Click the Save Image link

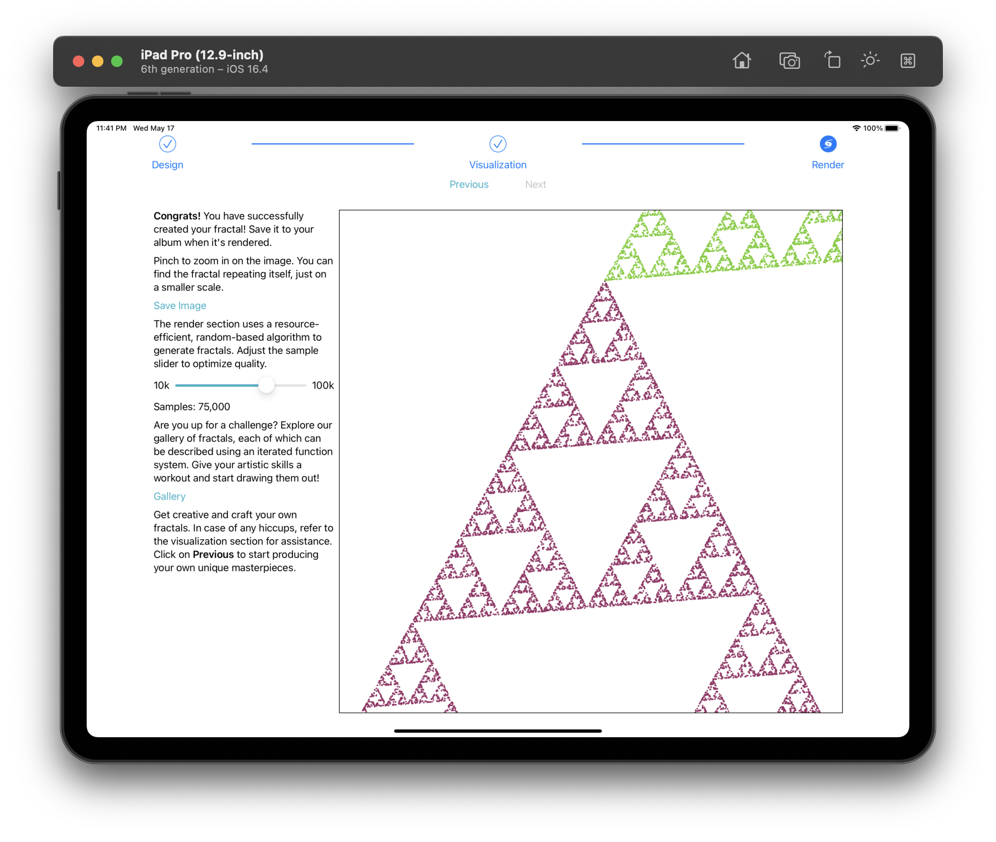(180, 306)
